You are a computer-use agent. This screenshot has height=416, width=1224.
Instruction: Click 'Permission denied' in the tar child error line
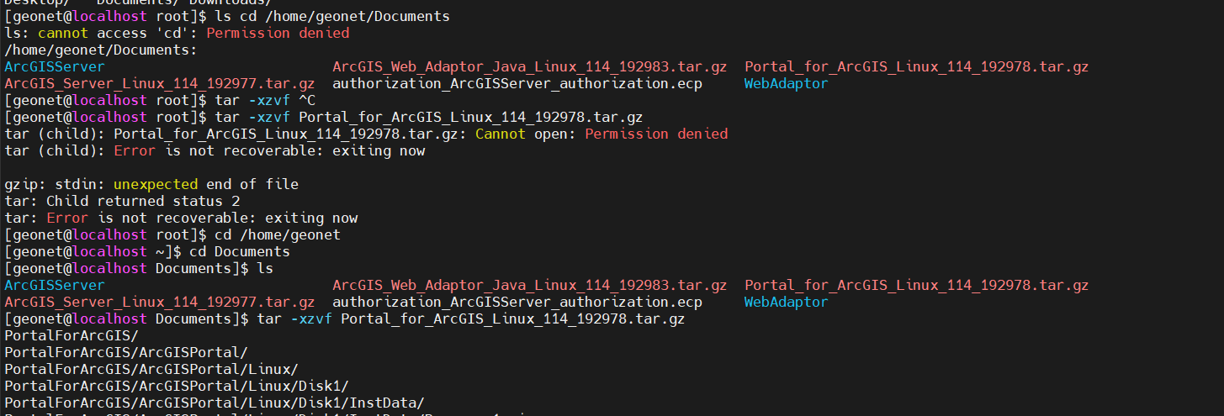click(656, 134)
